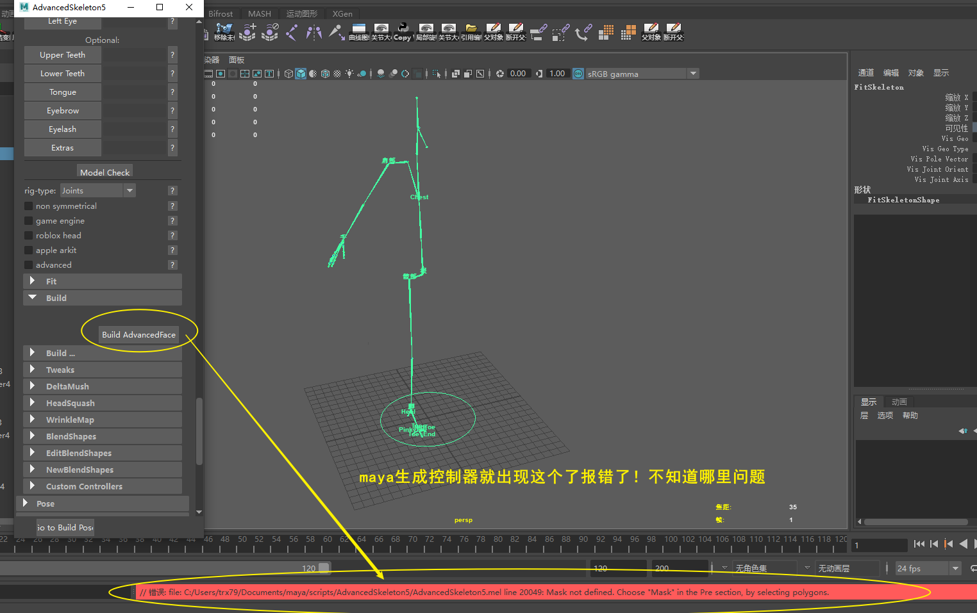Screen dimensions: 977x613
Task: Collapse the Build section
Action: point(103,298)
